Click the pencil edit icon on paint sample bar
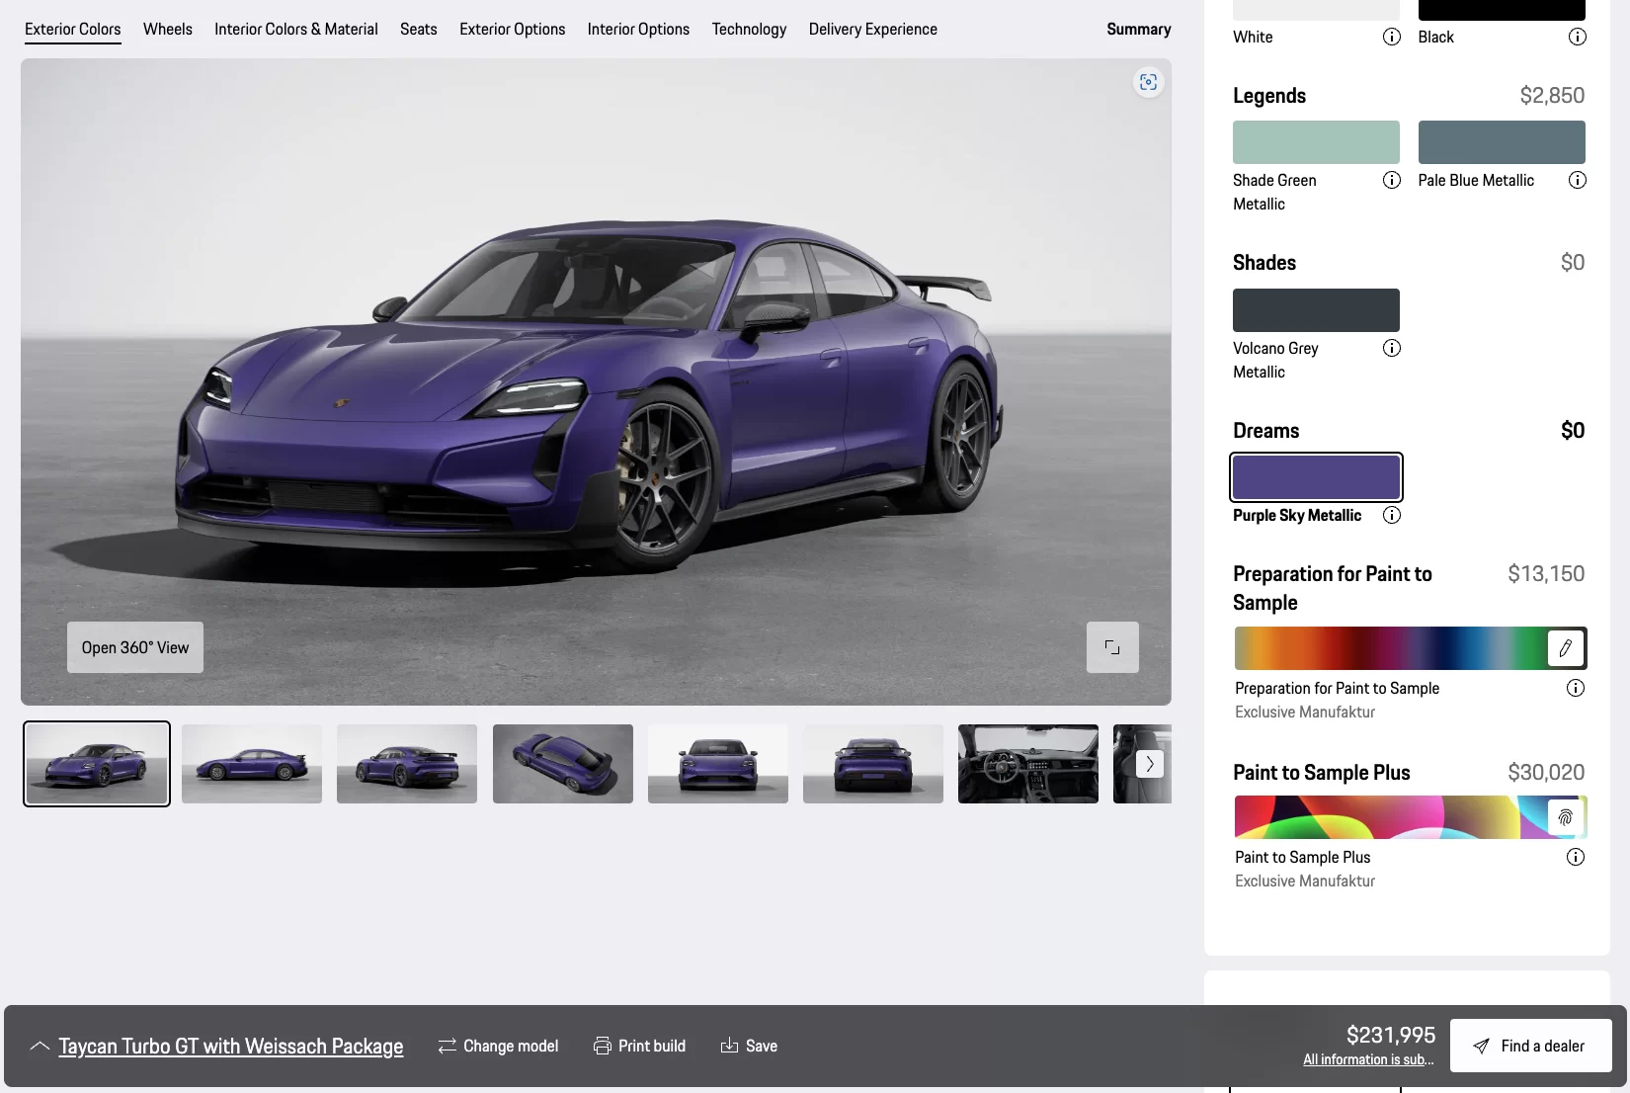This screenshot has width=1630, height=1093. [x=1565, y=648]
